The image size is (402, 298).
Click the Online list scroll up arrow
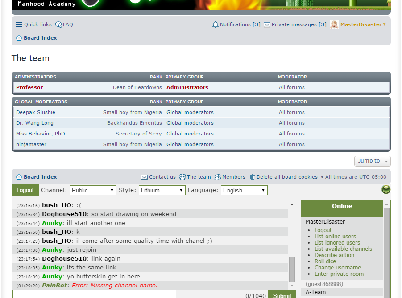[x=387, y=204]
